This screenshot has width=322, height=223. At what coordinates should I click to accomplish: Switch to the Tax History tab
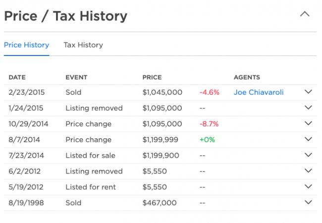83,45
